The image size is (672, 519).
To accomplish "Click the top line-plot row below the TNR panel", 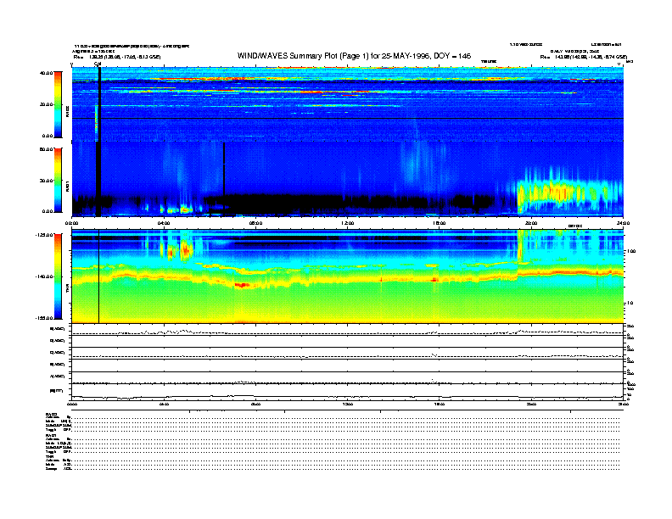I will [x=348, y=330].
